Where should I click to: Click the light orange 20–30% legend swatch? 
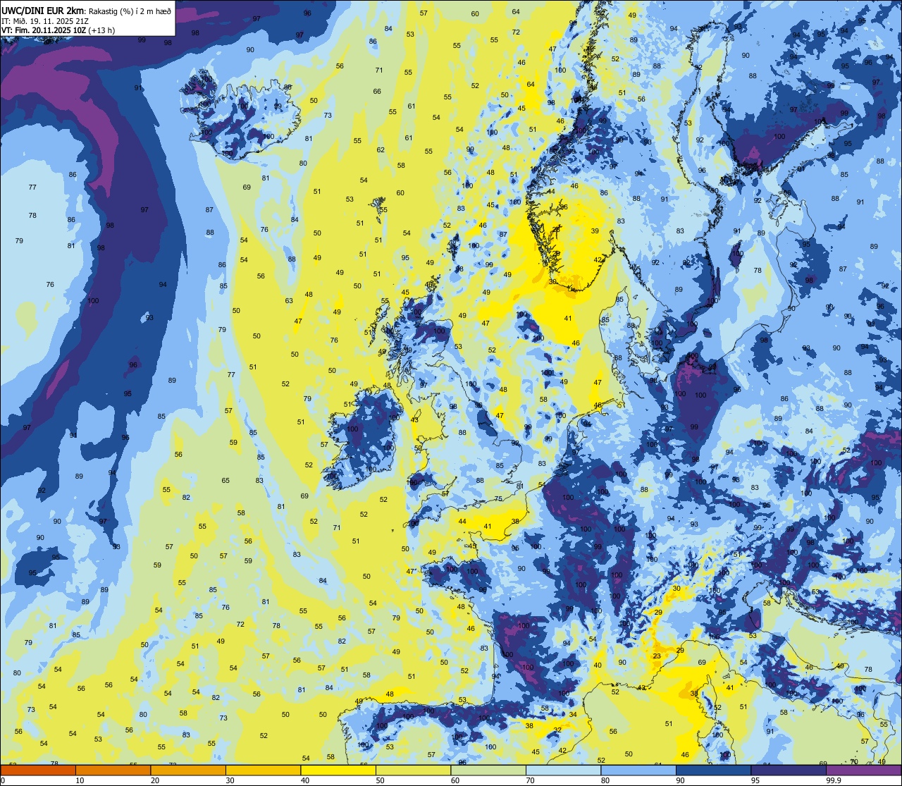pos(188,770)
